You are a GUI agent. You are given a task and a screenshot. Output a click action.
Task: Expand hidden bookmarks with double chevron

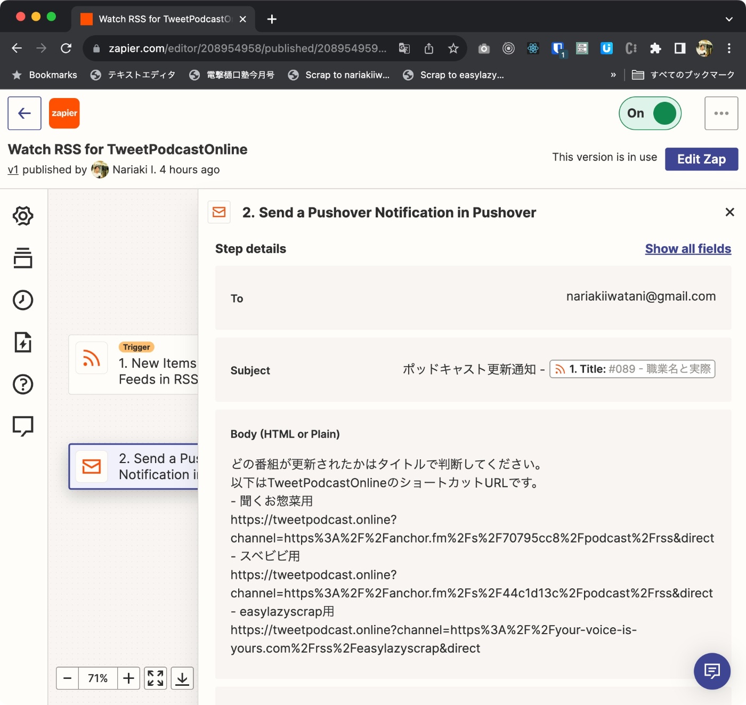613,75
